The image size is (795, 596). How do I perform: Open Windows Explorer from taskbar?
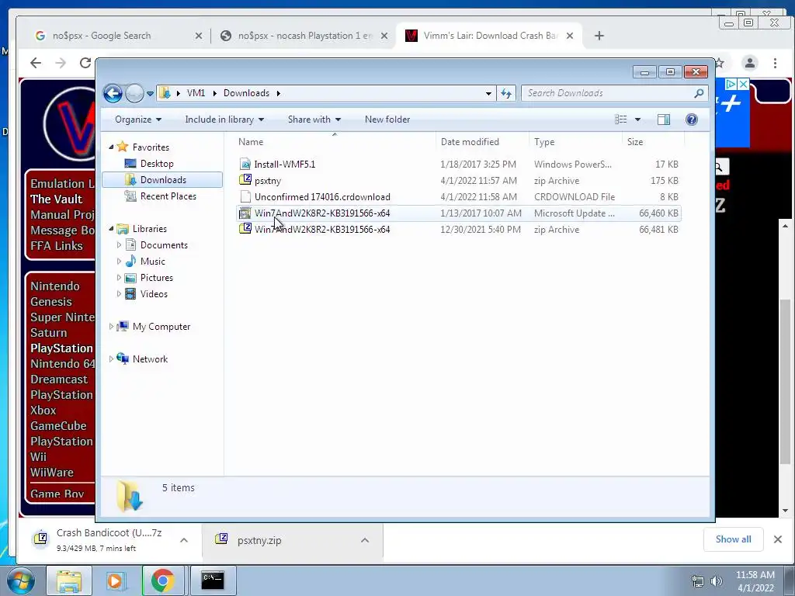[x=69, y=580]
